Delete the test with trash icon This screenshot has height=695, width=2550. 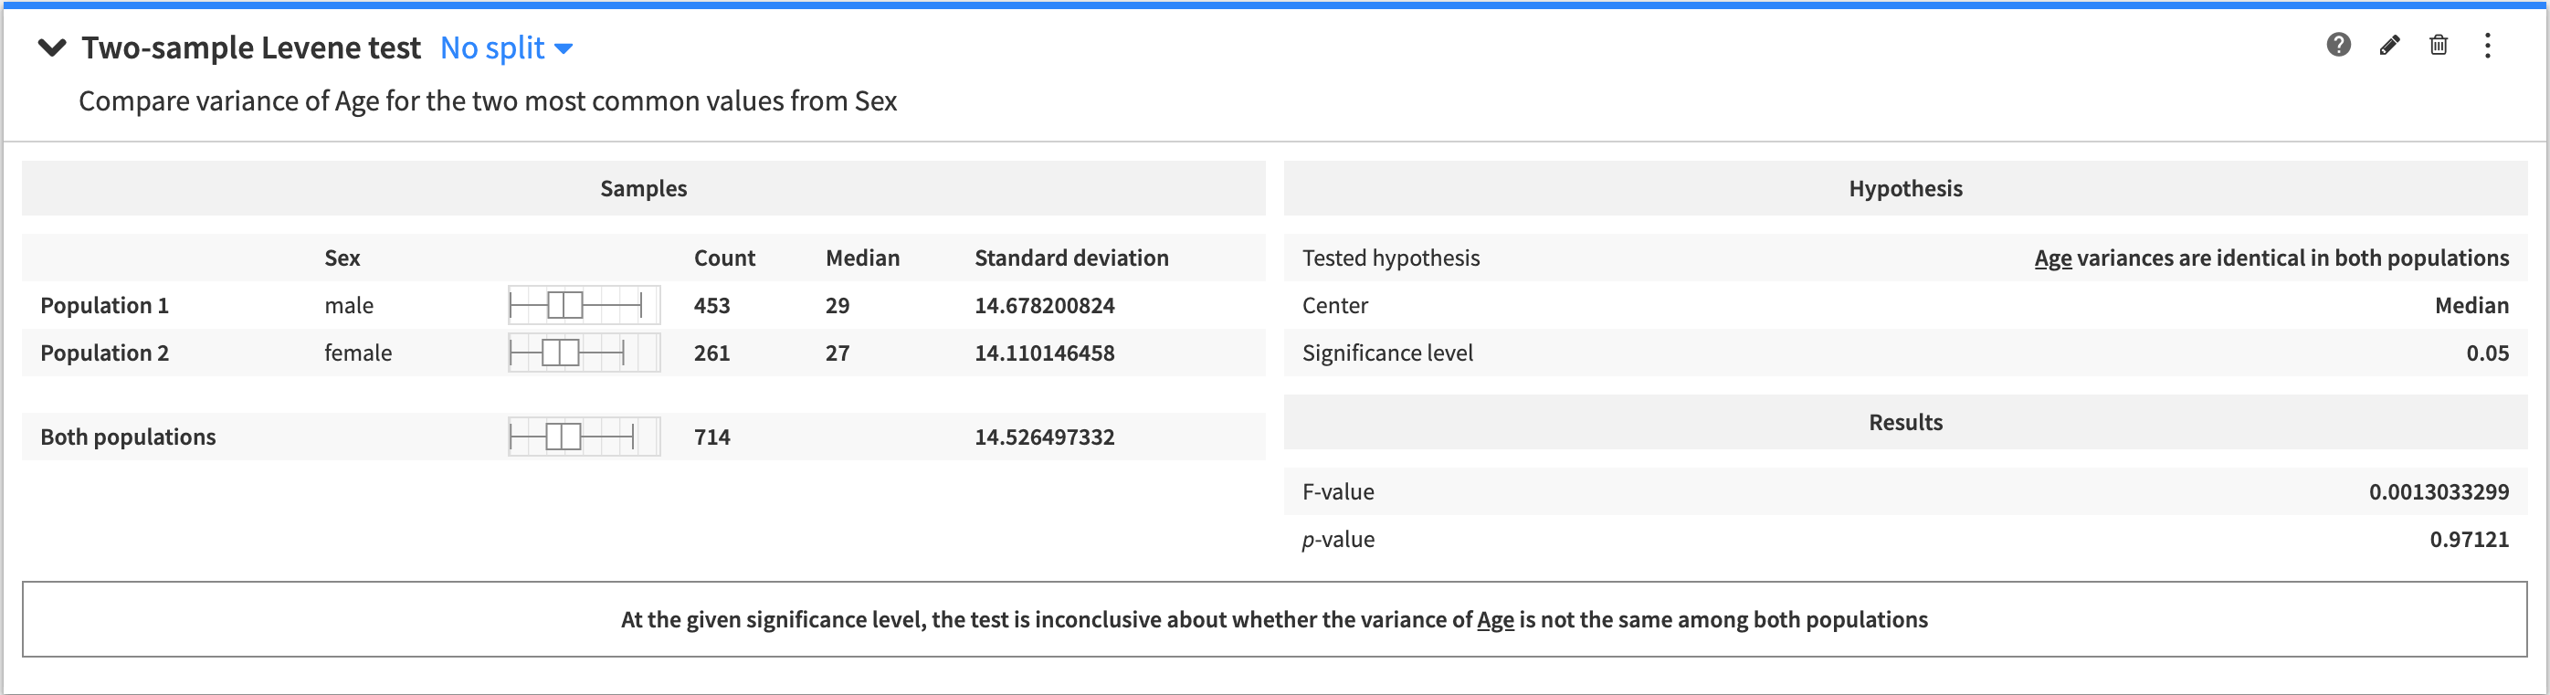tap(2439, 45)
